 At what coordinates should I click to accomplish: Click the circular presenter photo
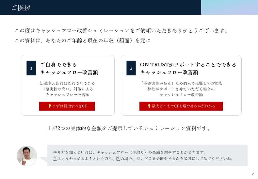27,156
